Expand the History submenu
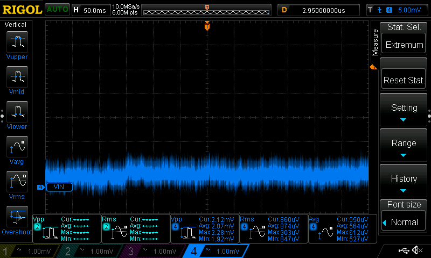The image size is (431, 258). click(404, 181)
